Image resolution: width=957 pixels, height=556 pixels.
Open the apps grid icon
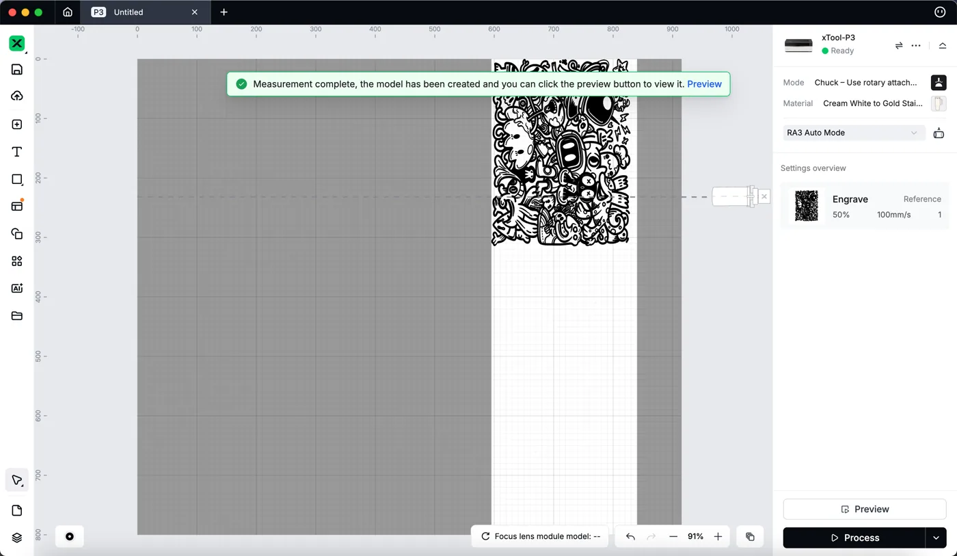point(17,261)
